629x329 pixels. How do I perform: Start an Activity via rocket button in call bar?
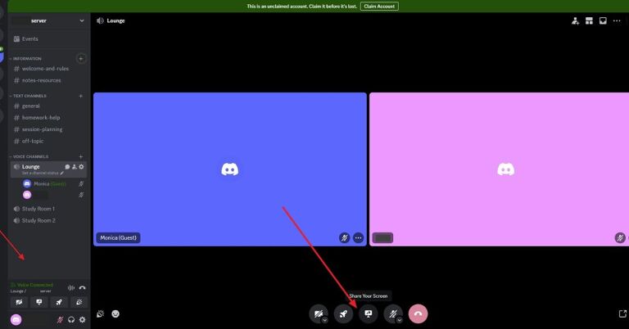click(343, 313)
